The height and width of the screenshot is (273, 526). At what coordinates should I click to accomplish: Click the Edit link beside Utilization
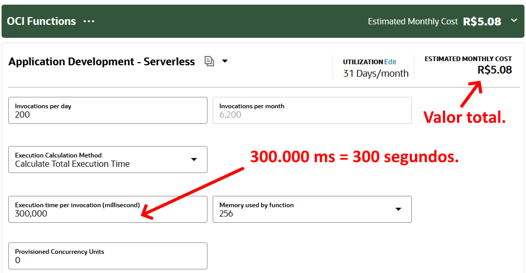click(390, 62)
